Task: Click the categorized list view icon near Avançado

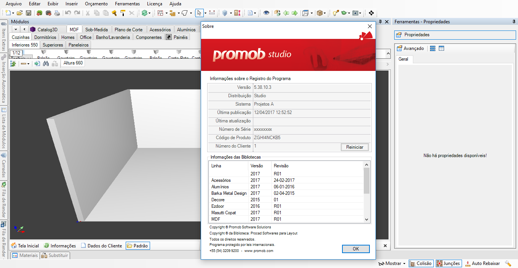Action: [x=432, y=48]
